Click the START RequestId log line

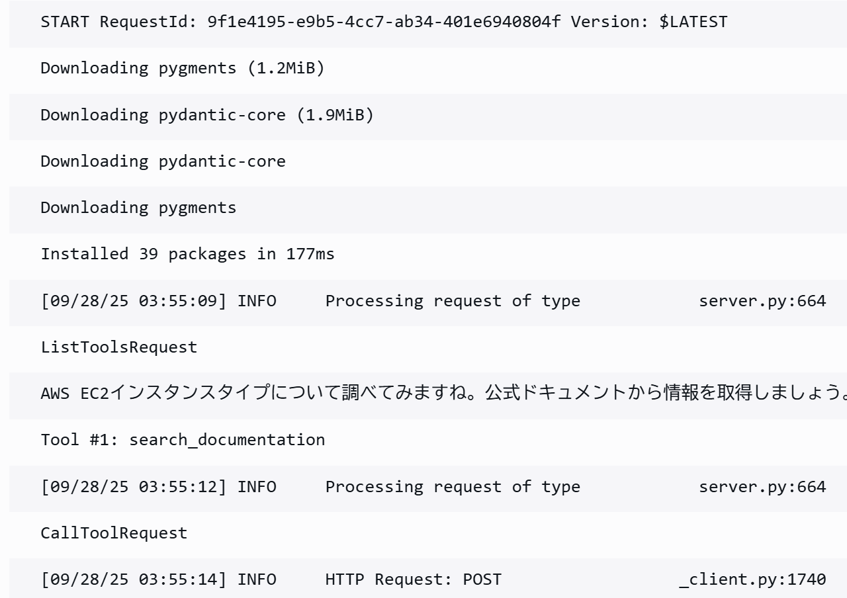tap(384, 22)
